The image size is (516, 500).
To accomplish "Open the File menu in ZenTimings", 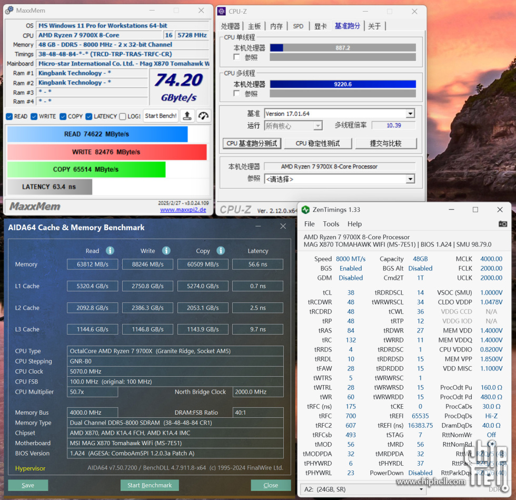I will (x=310, y=224).
